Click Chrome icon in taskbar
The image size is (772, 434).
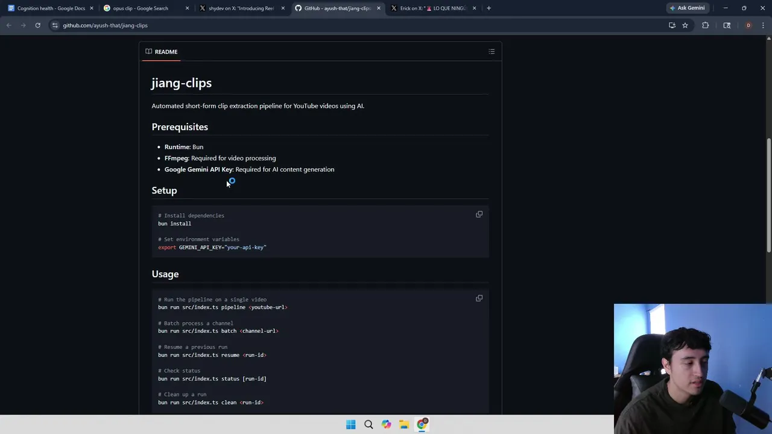pos(422,424)
